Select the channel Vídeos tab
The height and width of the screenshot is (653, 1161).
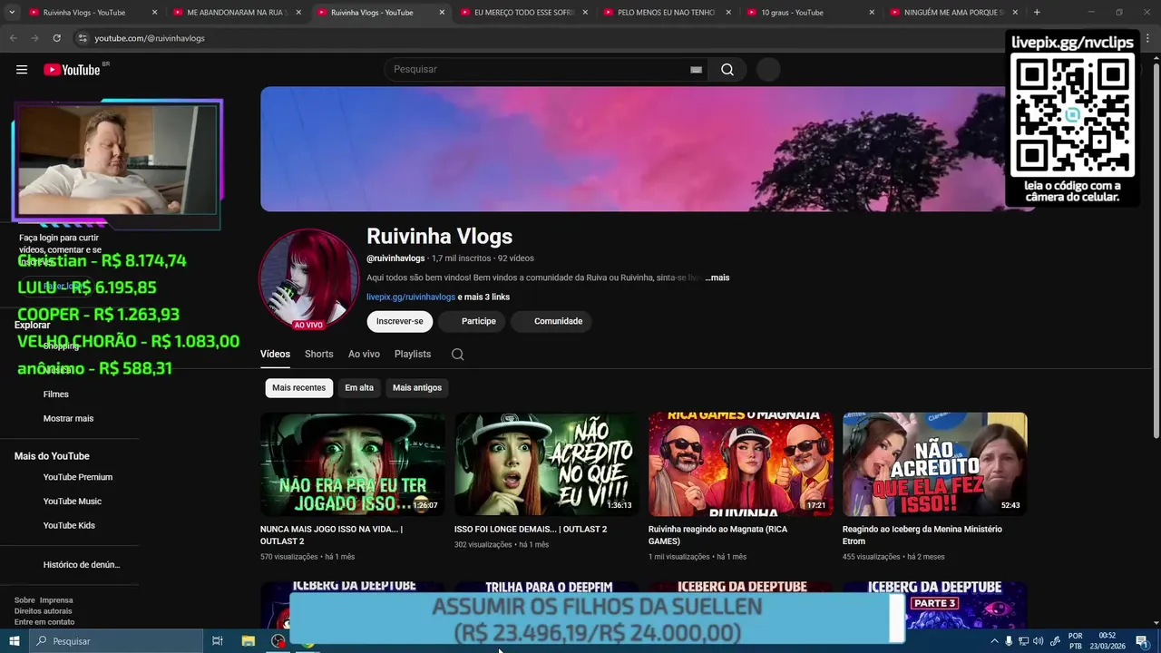coord(275,355)
